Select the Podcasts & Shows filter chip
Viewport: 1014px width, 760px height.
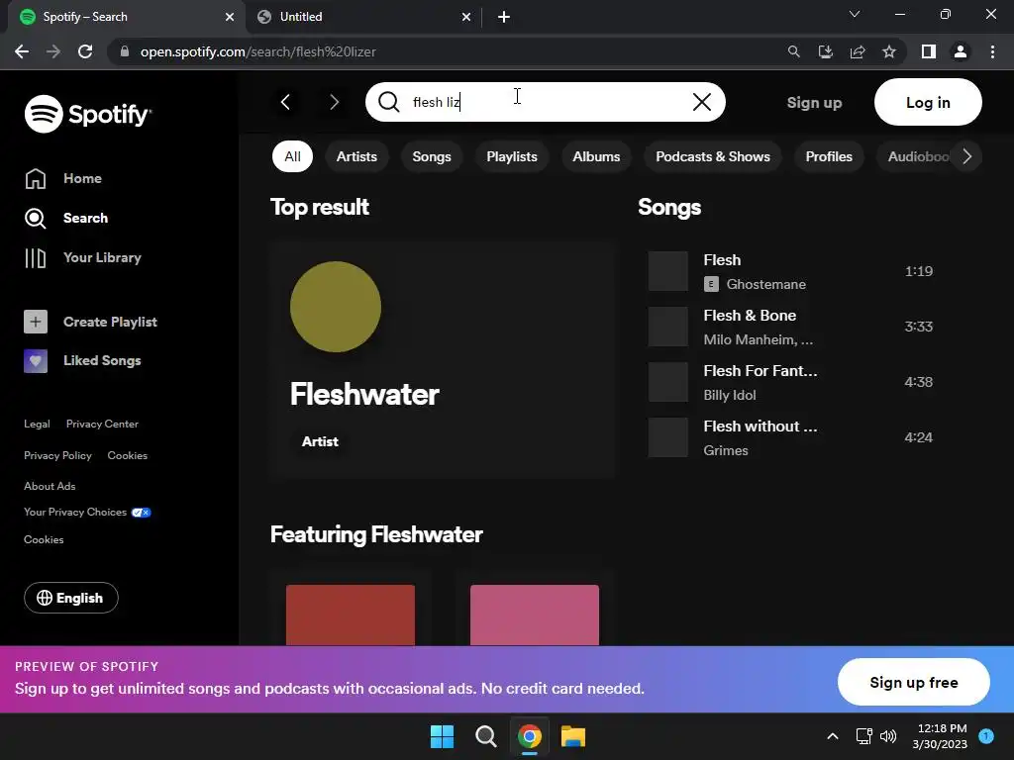(713, 156)
